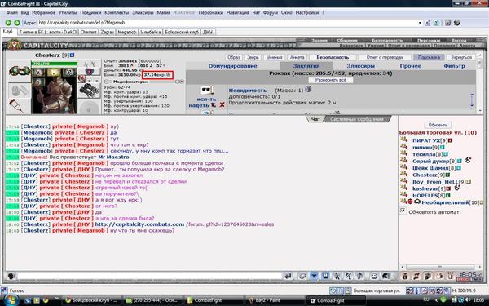The height and width of the screenshot is (306, 489).
Task: Click the send message arrow icon
Action: pos(288,276)
